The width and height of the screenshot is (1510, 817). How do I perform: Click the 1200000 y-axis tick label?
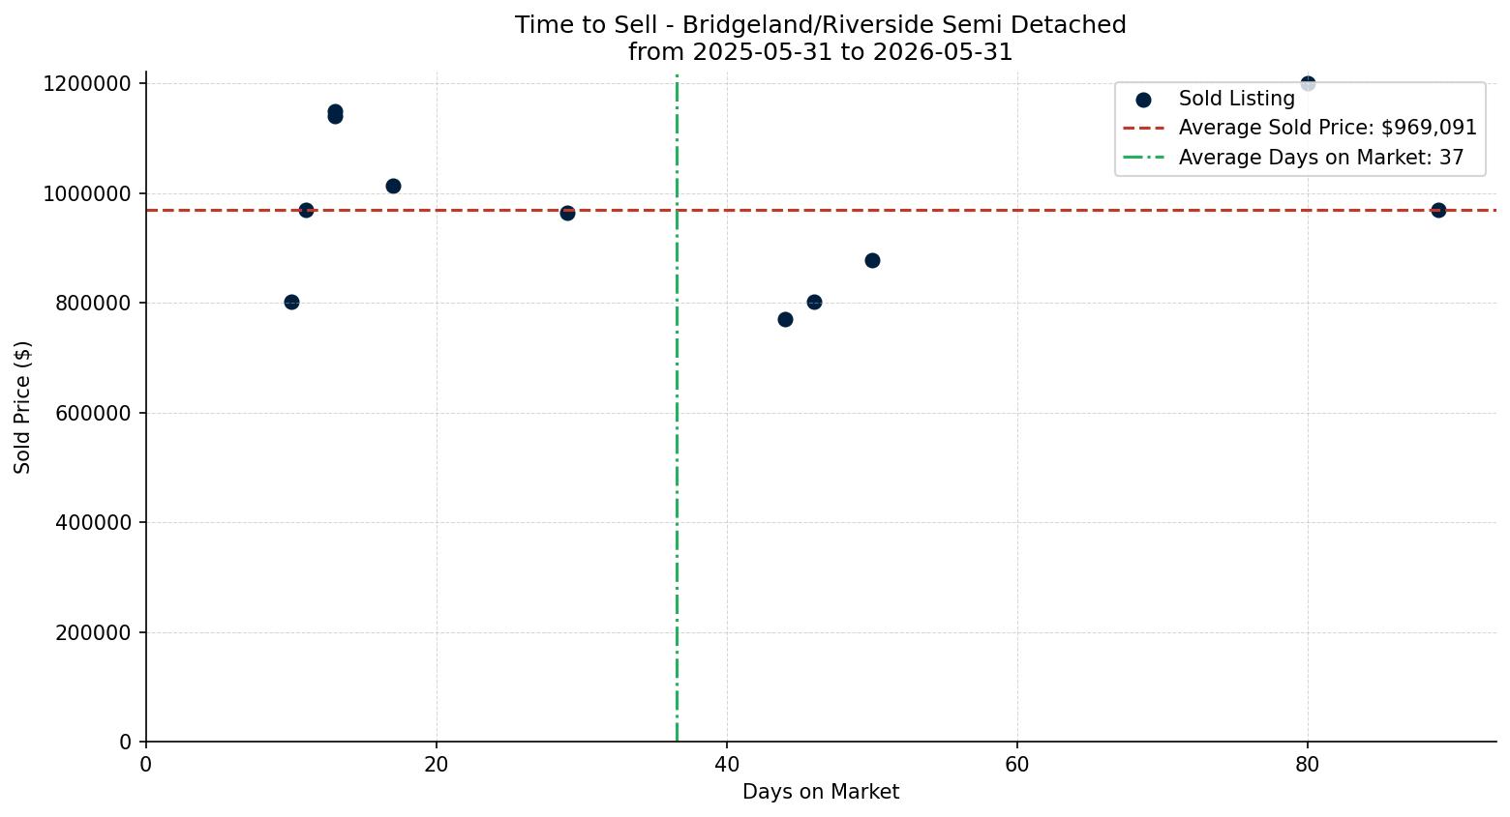coord(87,83)
